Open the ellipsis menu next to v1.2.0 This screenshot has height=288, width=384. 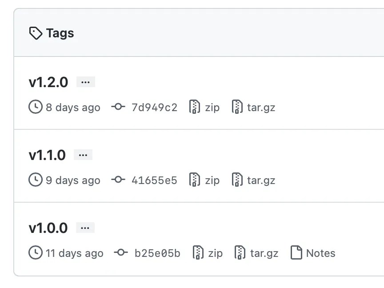pos(85,81)
